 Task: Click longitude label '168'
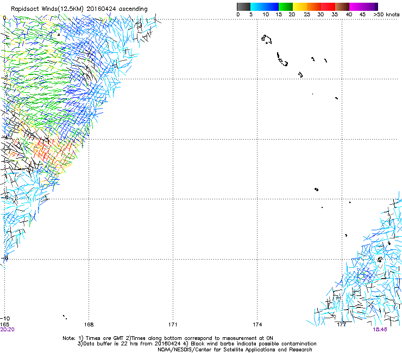coord(89,324)
